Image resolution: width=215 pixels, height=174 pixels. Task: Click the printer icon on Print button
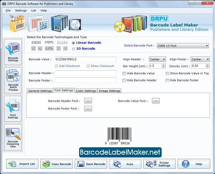(117, 164)
